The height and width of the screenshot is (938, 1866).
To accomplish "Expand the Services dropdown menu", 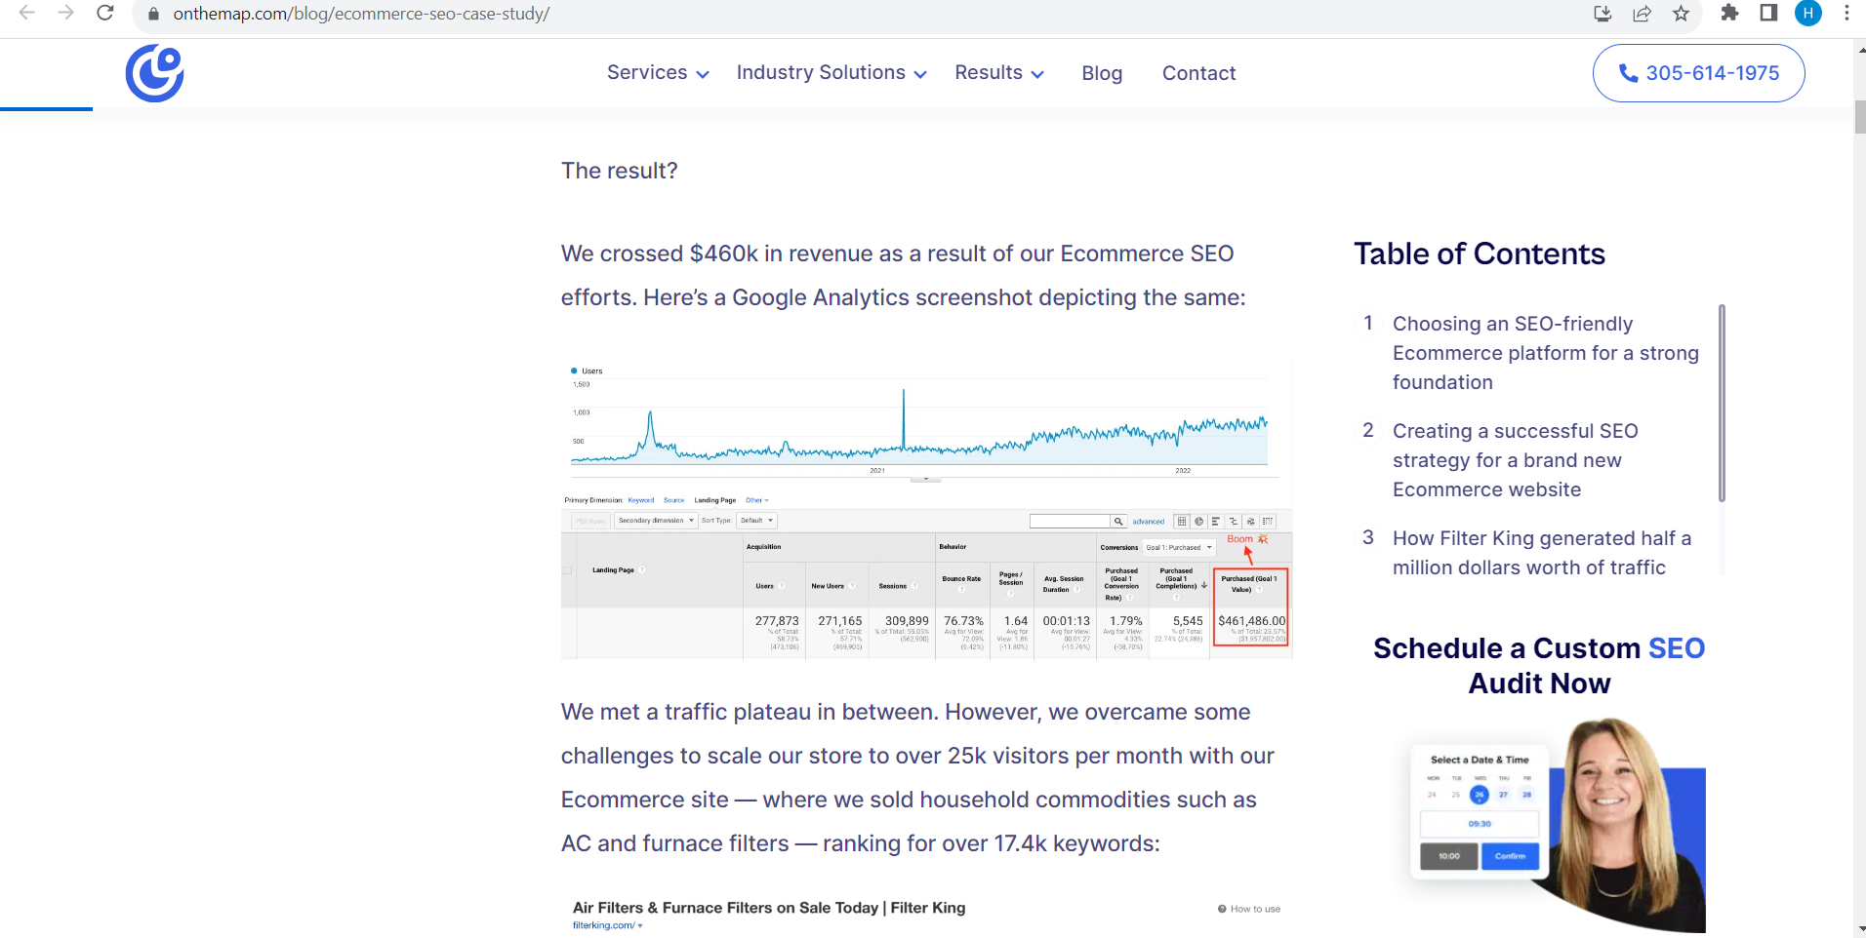I will click(657, 73).
